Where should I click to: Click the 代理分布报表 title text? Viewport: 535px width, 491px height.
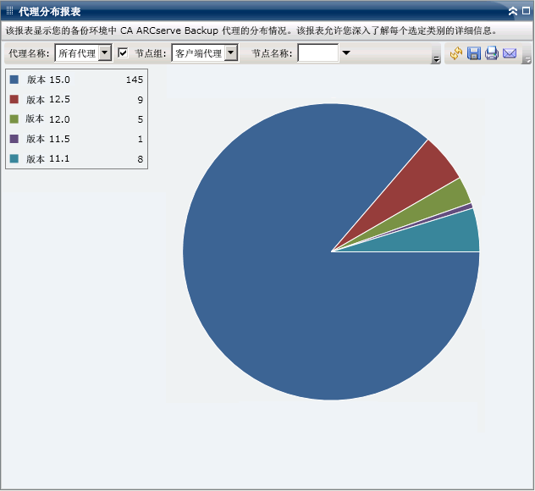pyautogui.click(x=50, y=11)
